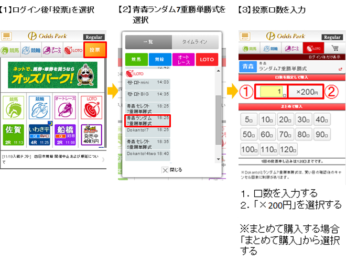Viewport: 346px width, 262px height.
Task: Choose 80口 bulk purchase button
Action: (304, 134)
